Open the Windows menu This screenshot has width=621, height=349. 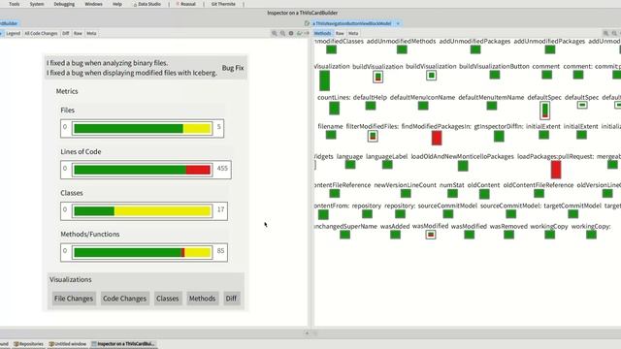[93, 4]
